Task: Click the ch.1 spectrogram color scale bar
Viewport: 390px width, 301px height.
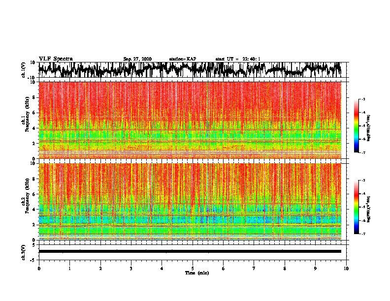Action: (356, 126)
